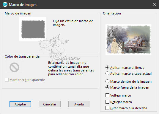Click the Marco de imagen title bar text

pyautogui.click(x=23, y=5)
